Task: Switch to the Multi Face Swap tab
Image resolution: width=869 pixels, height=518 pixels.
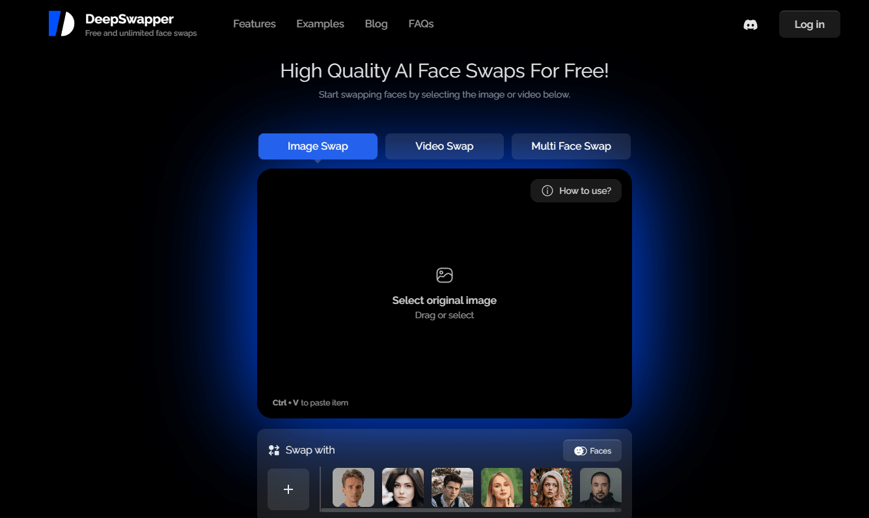Action: pos(571,146)
